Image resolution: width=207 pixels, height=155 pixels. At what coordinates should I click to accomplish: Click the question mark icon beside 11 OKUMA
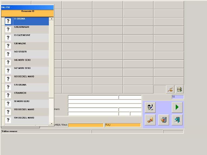(x=8, y=21)
